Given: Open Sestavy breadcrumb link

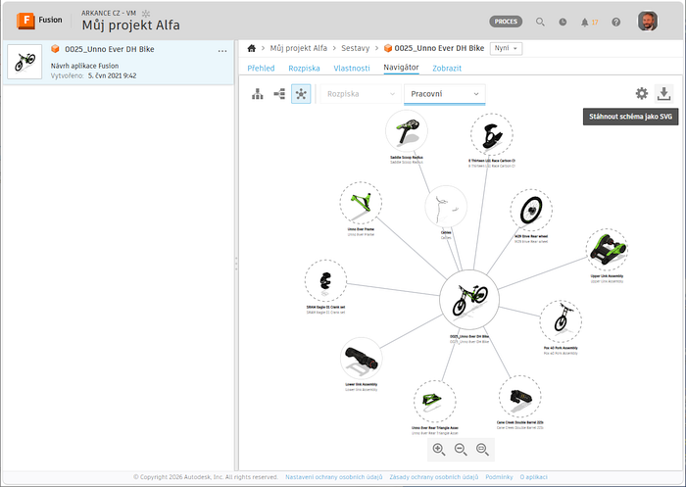Looking at the screenshot, I should pyautogui.click(x=355, y=48).
